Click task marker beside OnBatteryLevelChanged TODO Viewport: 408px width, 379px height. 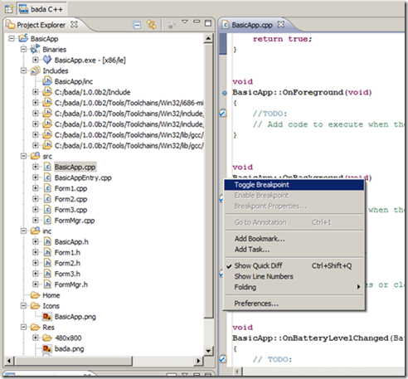223,358
